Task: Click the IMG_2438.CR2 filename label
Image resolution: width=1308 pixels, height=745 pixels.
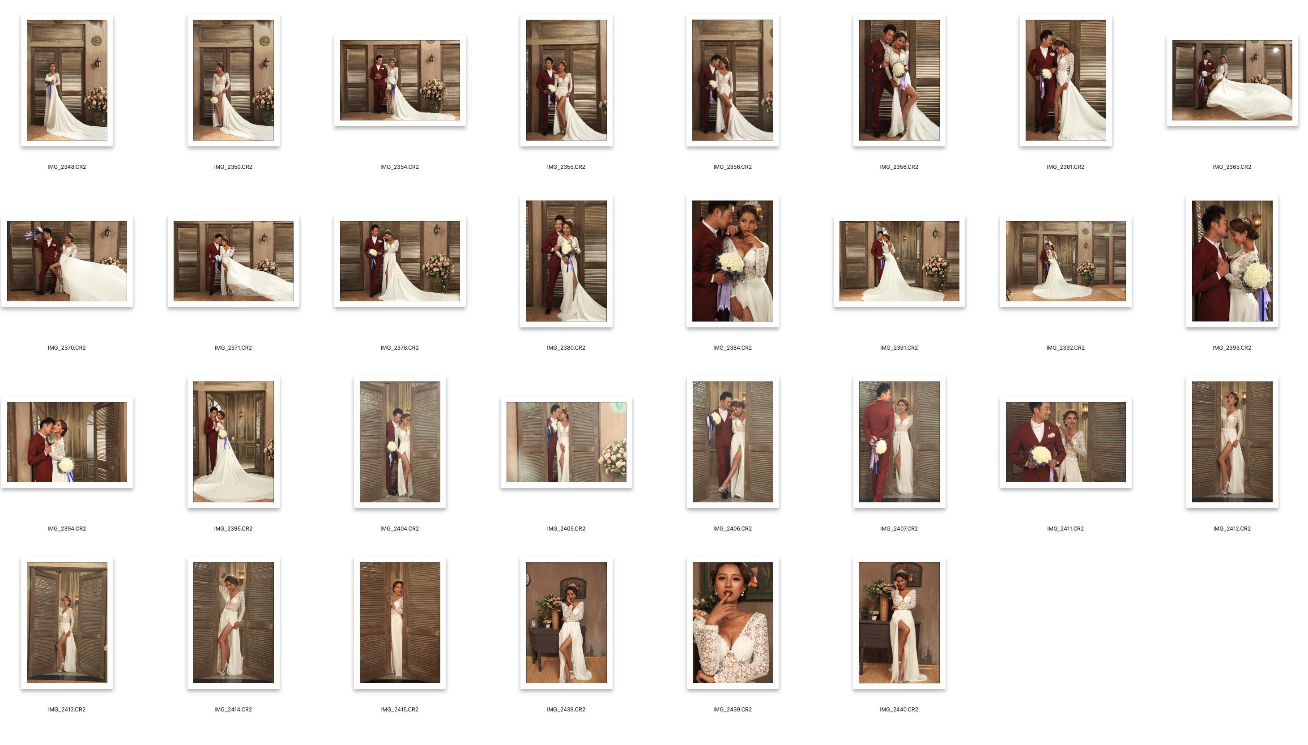Action: [566, 709]
